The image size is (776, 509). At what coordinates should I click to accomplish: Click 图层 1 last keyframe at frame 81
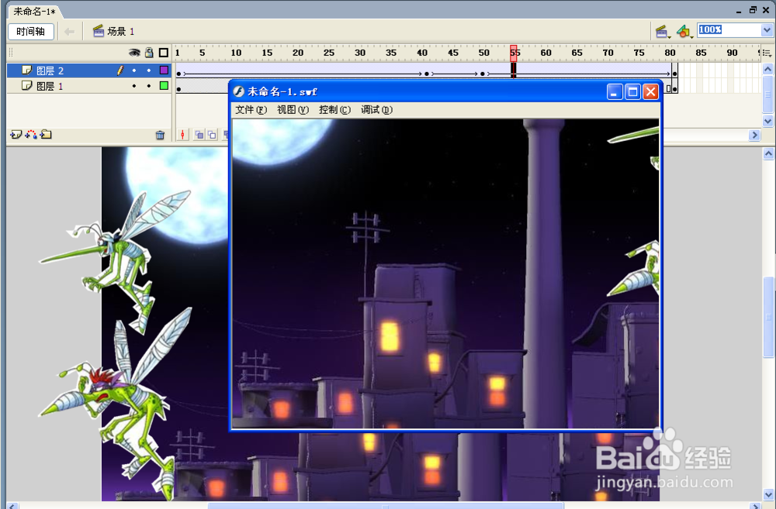pyautogui.click(x=674, y=89)
